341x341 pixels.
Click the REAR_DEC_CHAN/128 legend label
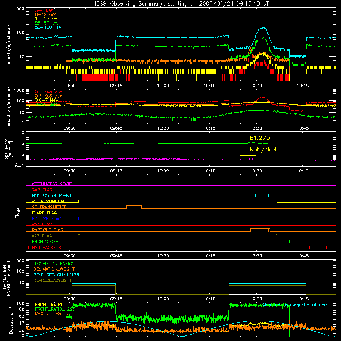pos(56,275)
